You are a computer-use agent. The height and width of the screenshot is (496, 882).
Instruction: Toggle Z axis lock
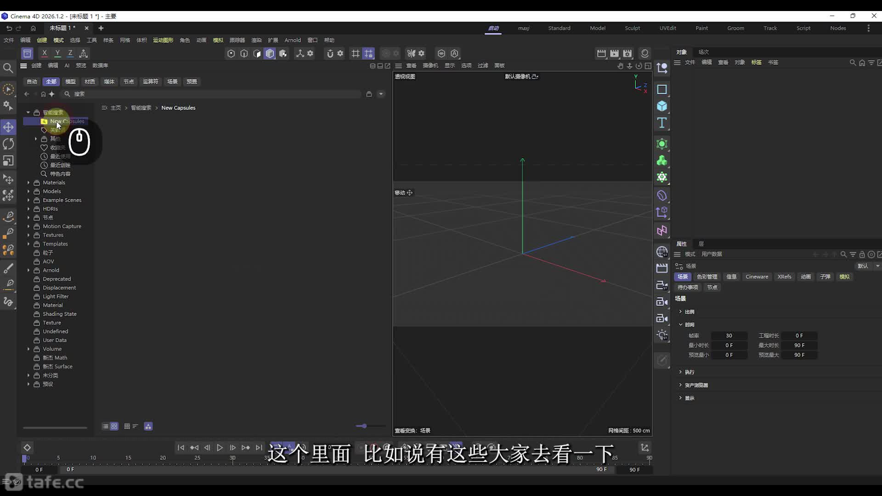click(70, 53)
